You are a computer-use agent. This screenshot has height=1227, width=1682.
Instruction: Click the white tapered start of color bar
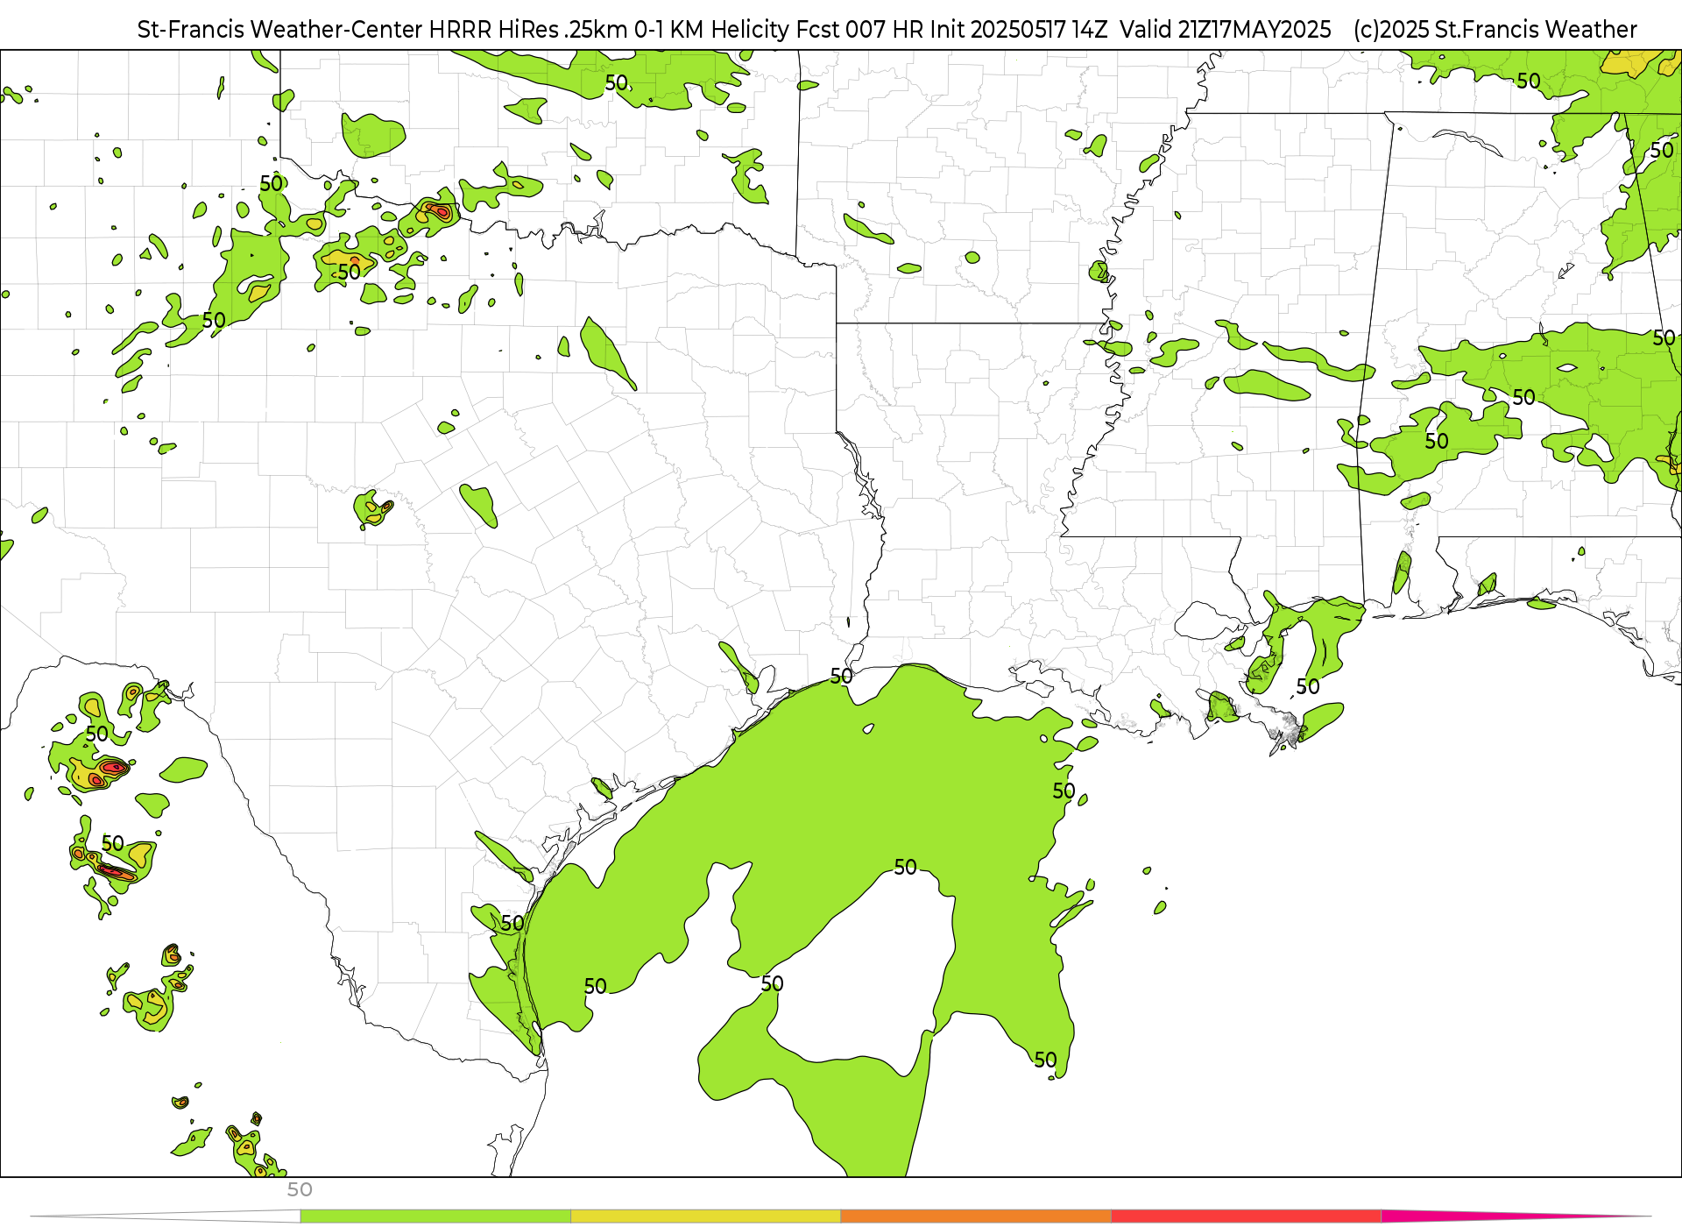point(166,1216)
